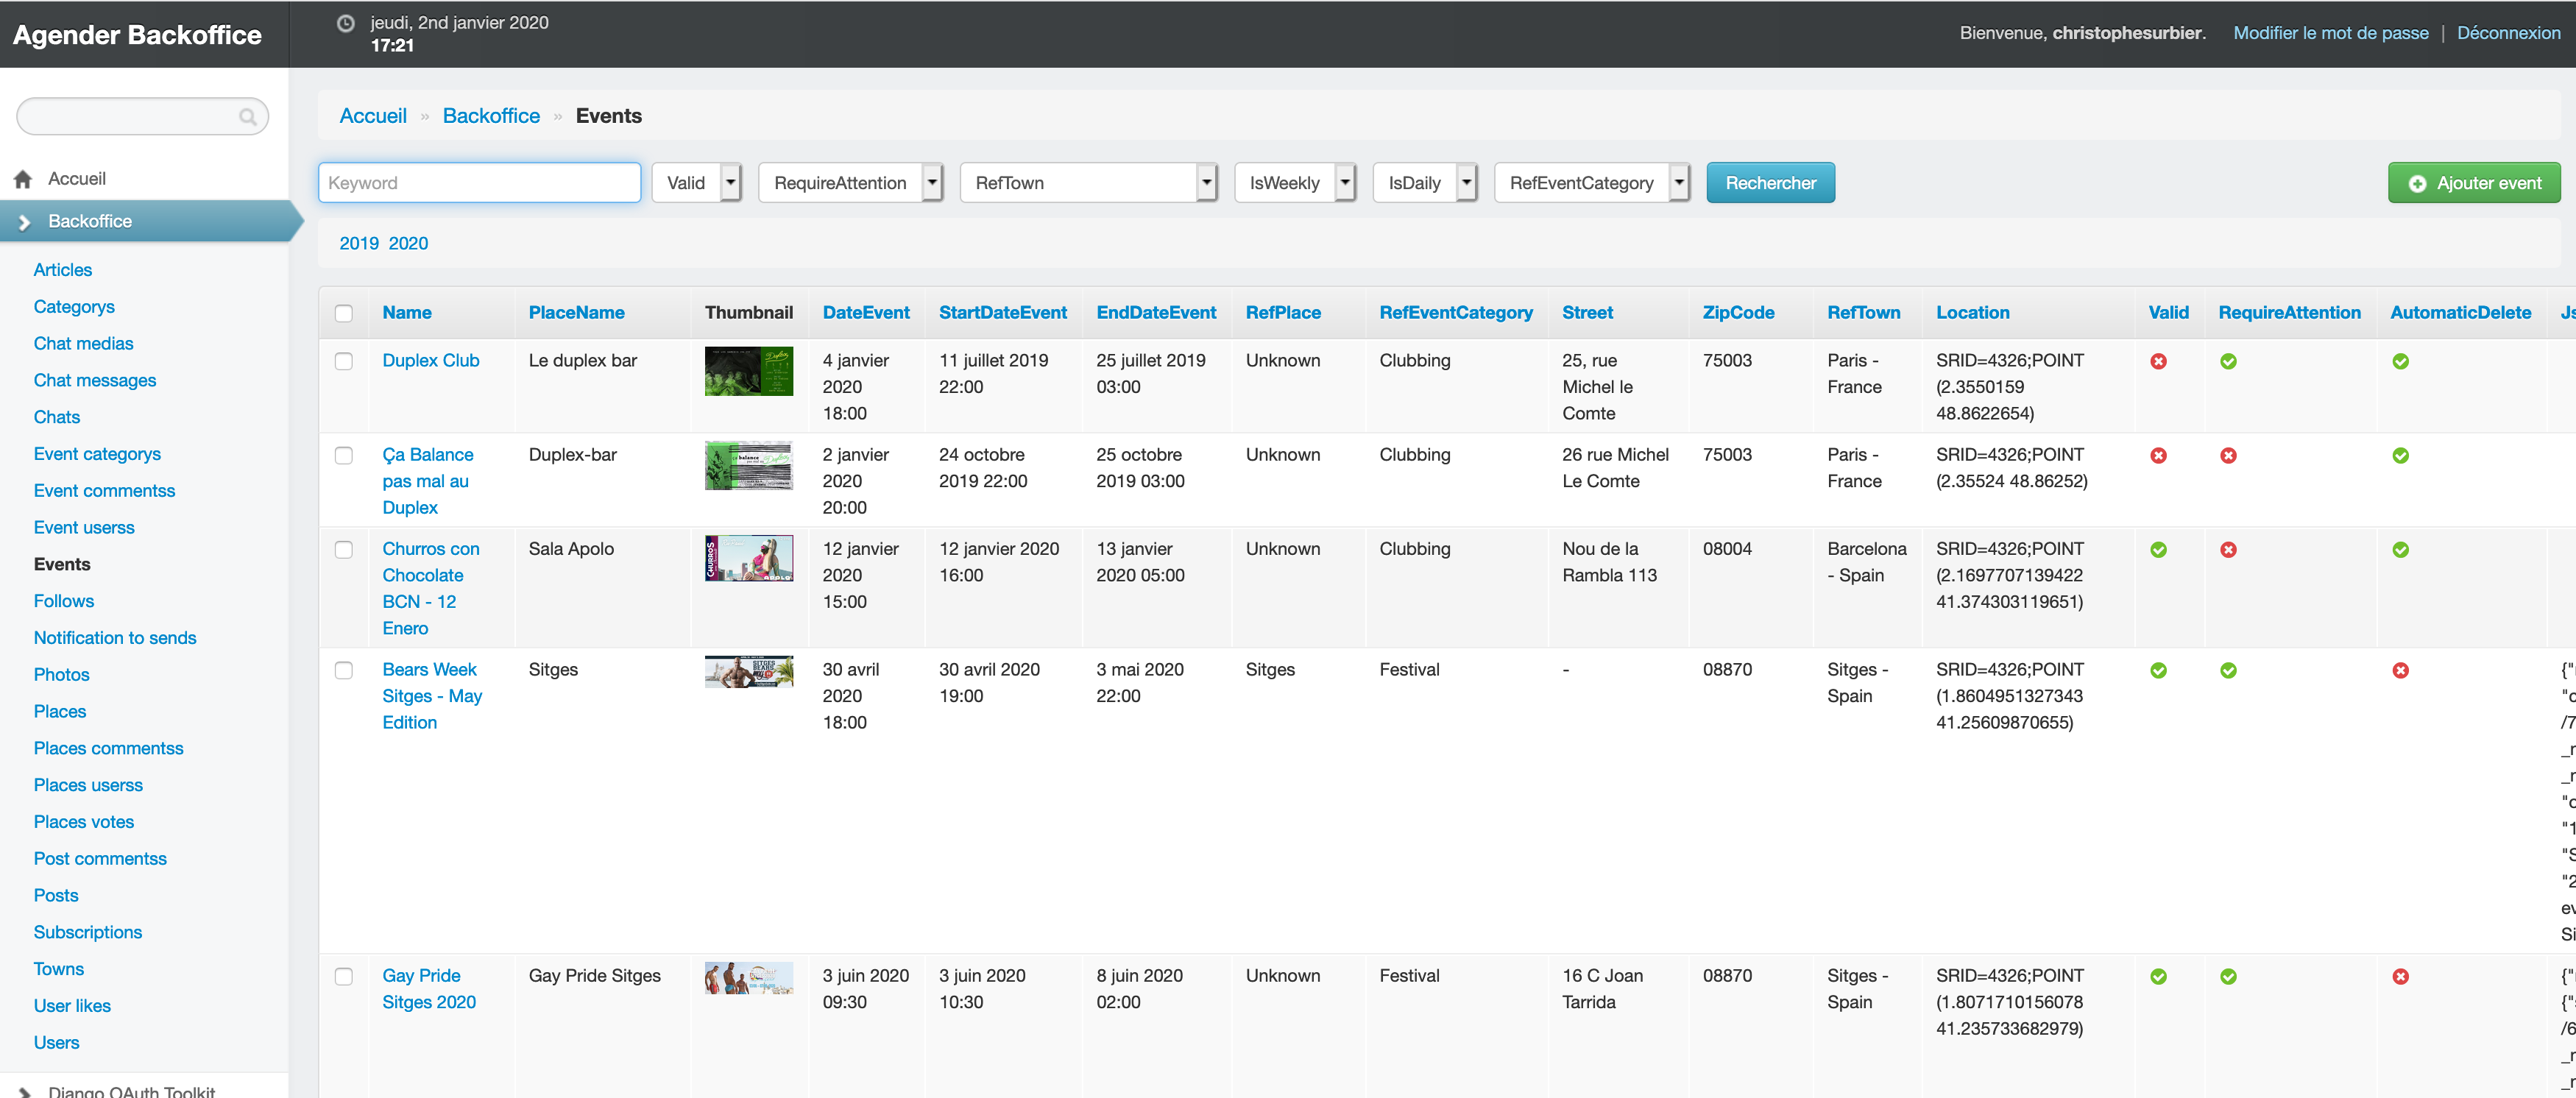Click red RequireAttention icon for Ça Balance row
Screen dimensions: 2576x1098
point(2228,455)
